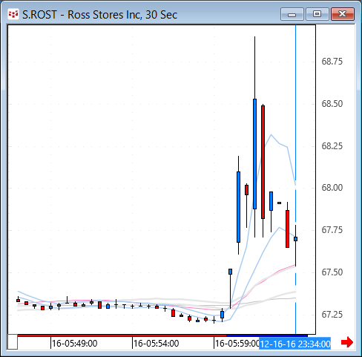Click the tallest blue candlestick with long wick
The height and width of the screenshot is (357, 362).
tap(254, 154)
